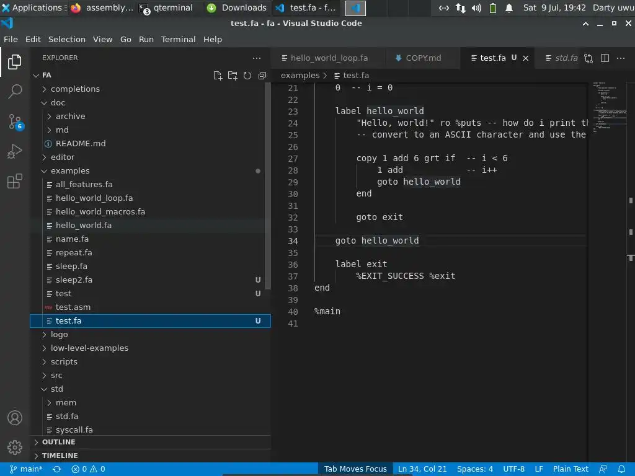Screen dimensions: 635x476
Task: Expand the low-level-examples folder
Action: (150, 348)
